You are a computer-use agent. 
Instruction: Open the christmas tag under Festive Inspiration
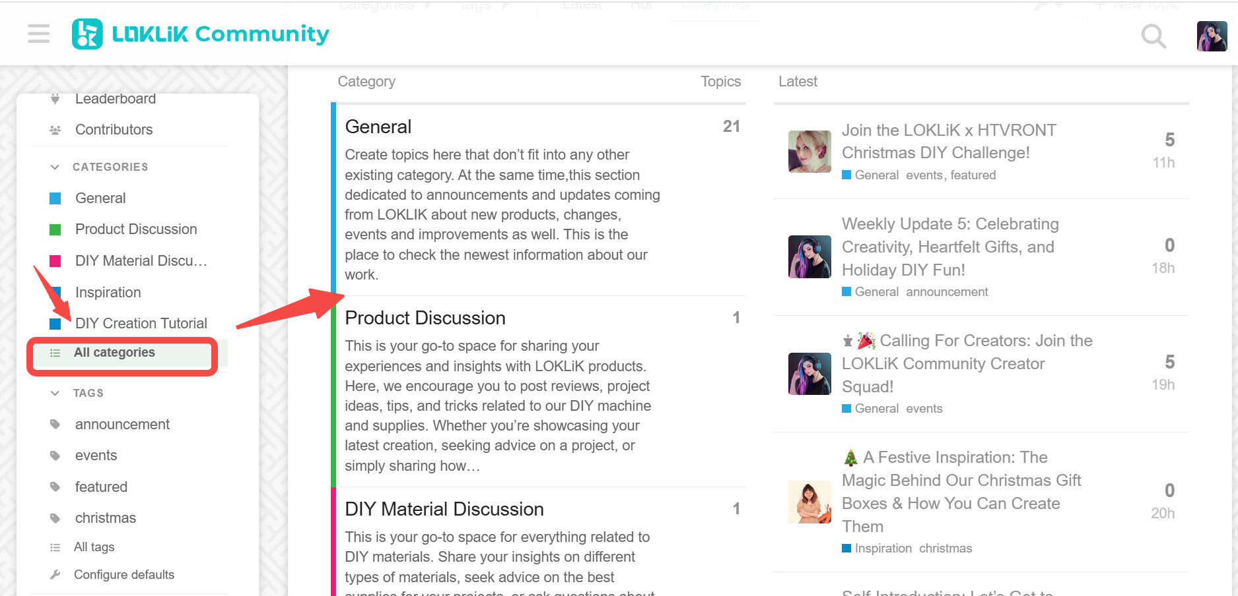click(x=946, y=549)
